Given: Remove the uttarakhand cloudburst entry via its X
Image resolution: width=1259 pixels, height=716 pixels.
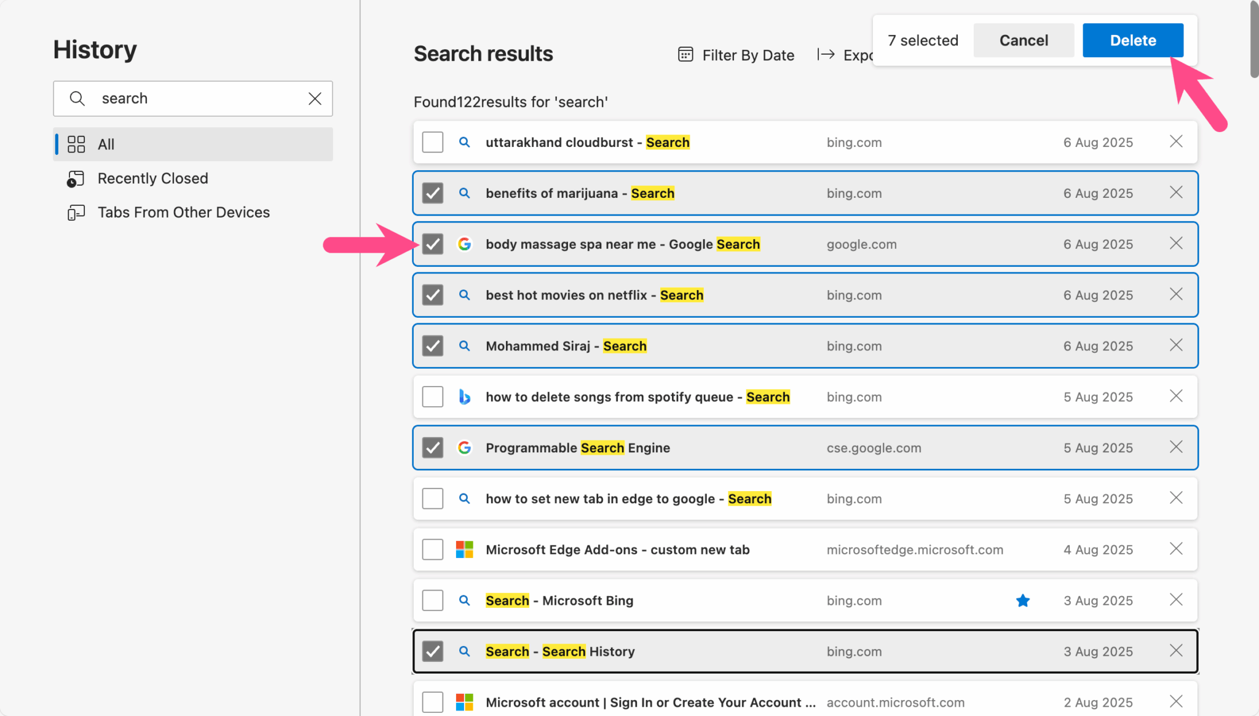Looking at the screenshot, I should click(1176, 141).
